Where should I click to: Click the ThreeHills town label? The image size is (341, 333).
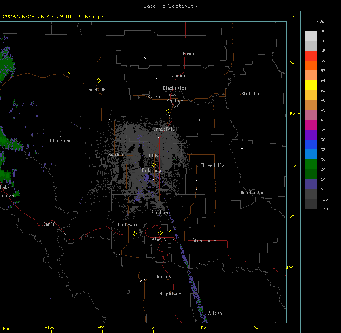[x=212, y=165]
